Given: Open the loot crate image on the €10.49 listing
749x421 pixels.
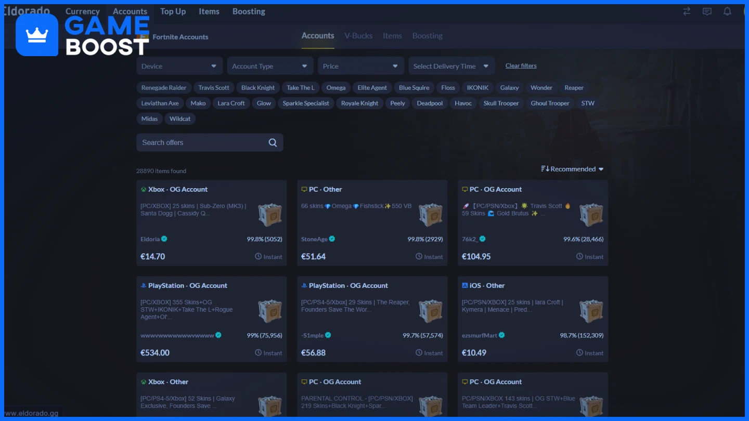Looking at the screenshot, I should [591, 310].
